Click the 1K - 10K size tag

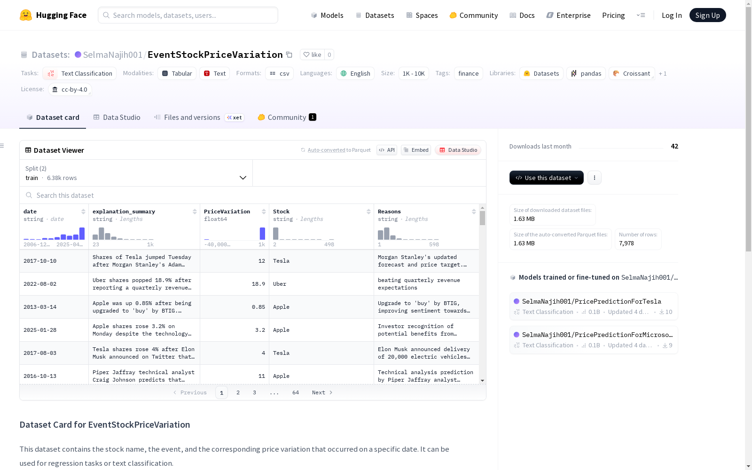pos(414,73)
